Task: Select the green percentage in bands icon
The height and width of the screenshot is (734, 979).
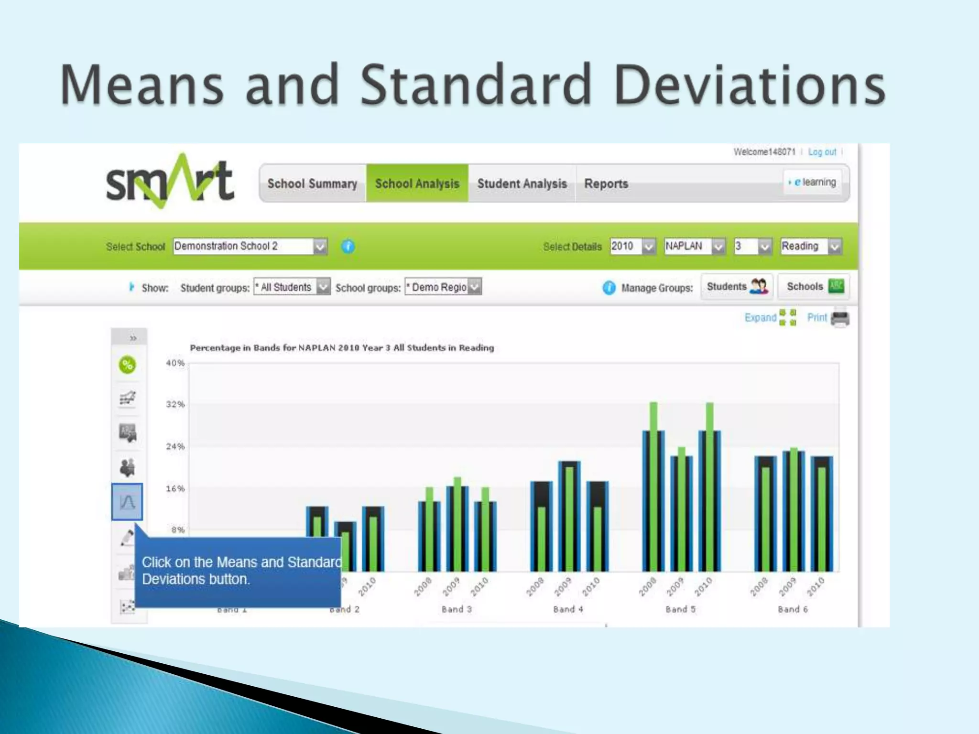Action: point(127,365)
